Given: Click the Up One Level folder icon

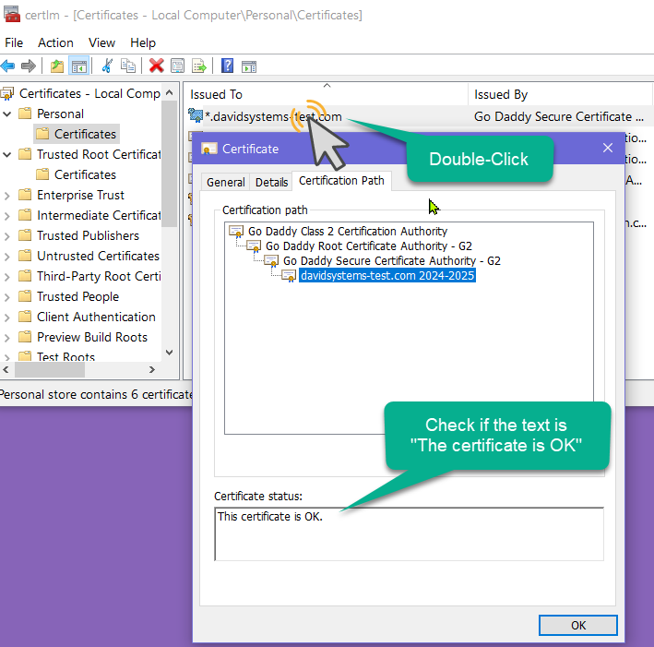Looking at the screenshot, I should pos(57,66).
